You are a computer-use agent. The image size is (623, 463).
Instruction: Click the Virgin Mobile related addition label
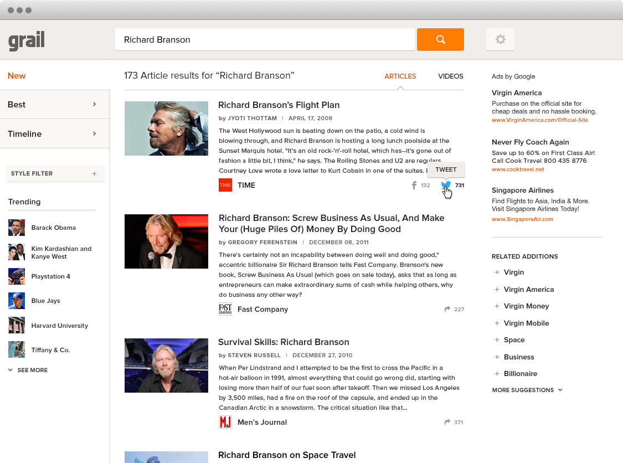(x=526, y=323)
